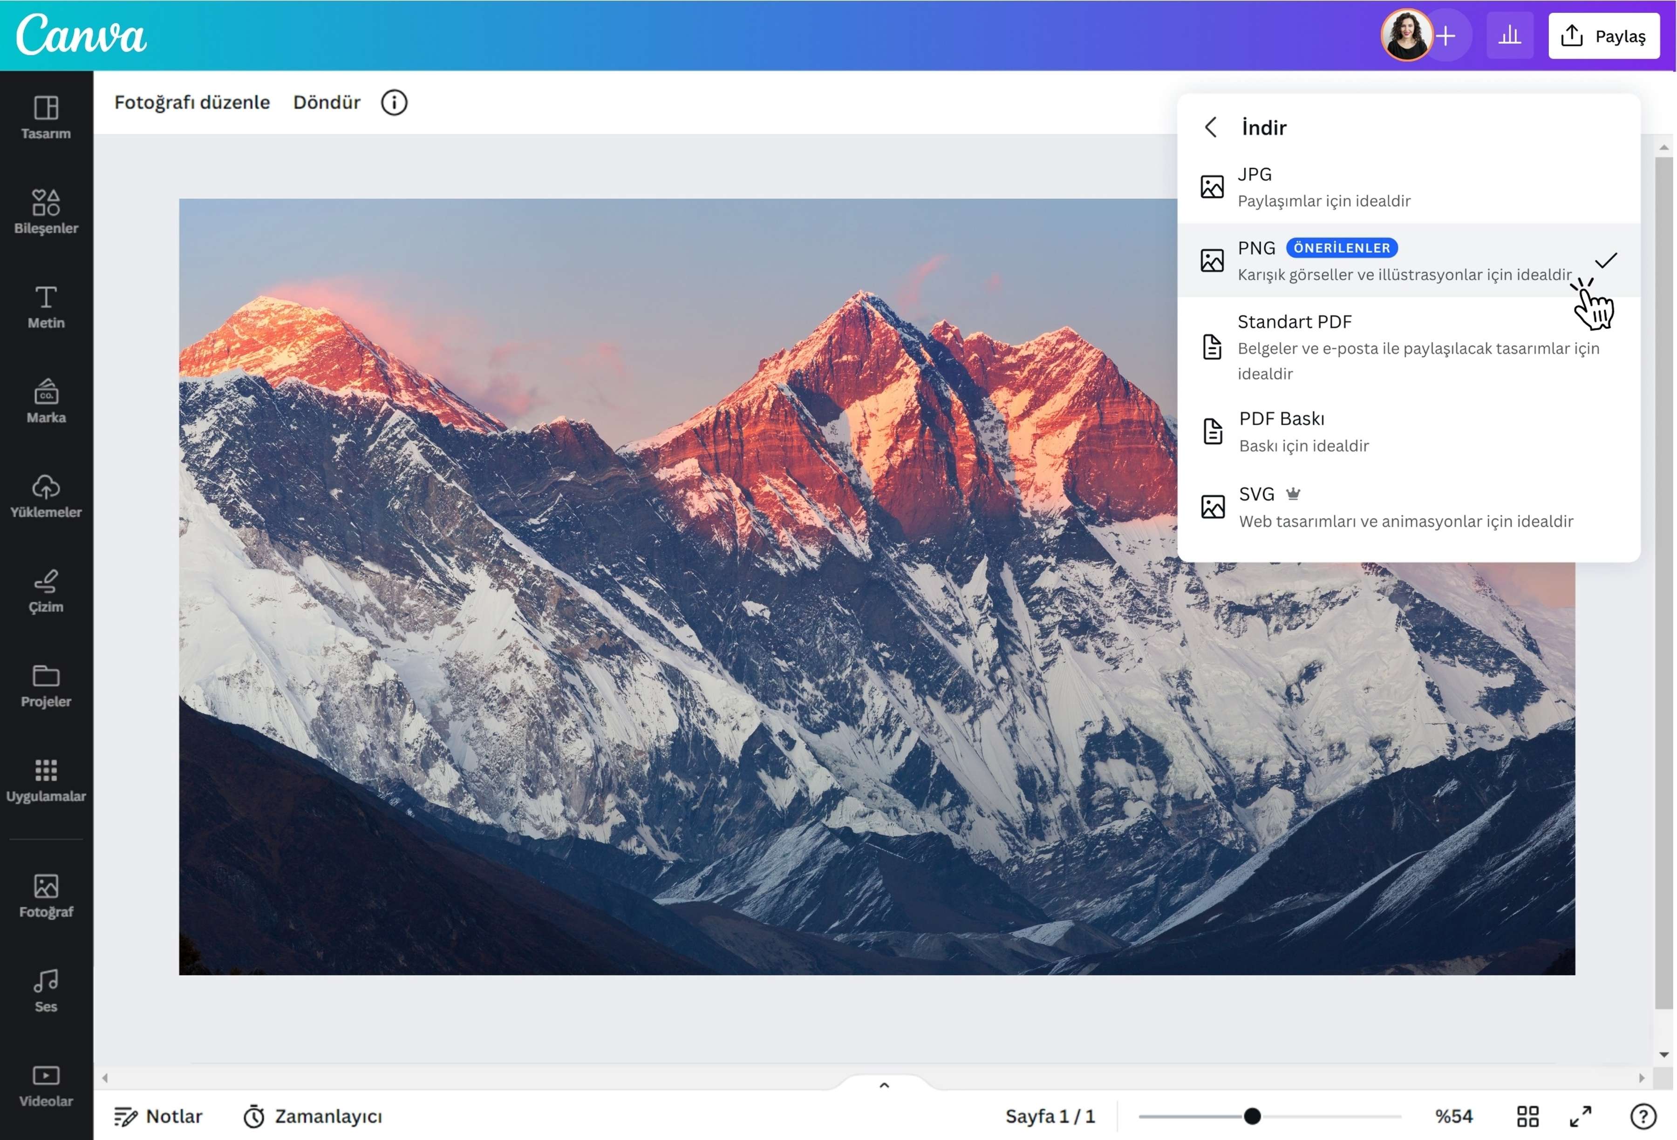Choose JPG download format
This screenshot has width=1677, height=1140.
coord(1409,187)
